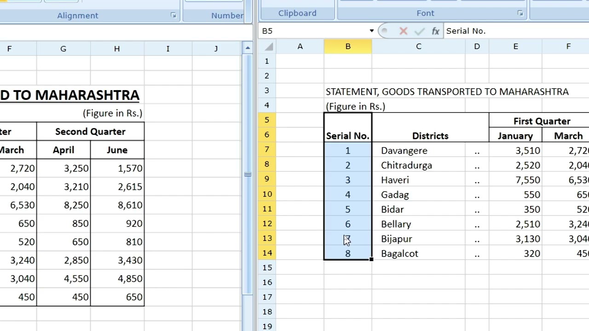Click the January header in right window

tap(515, 136)
